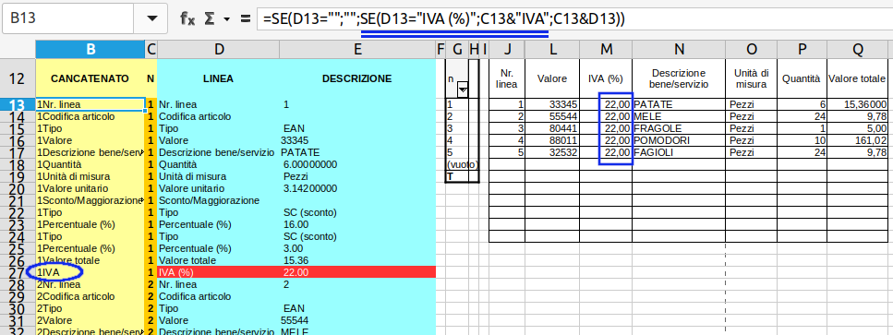Click the Descrizione bene/servizio header
This screenshot has width=893, height=335.
(x=679, y=78)
